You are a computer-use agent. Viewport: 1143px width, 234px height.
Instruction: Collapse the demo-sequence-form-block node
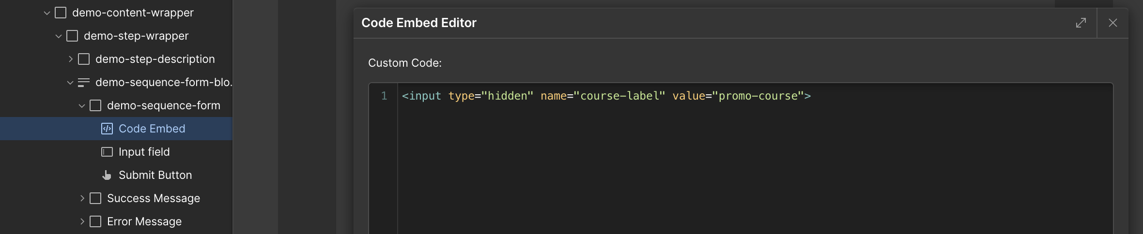click(70, 83)
